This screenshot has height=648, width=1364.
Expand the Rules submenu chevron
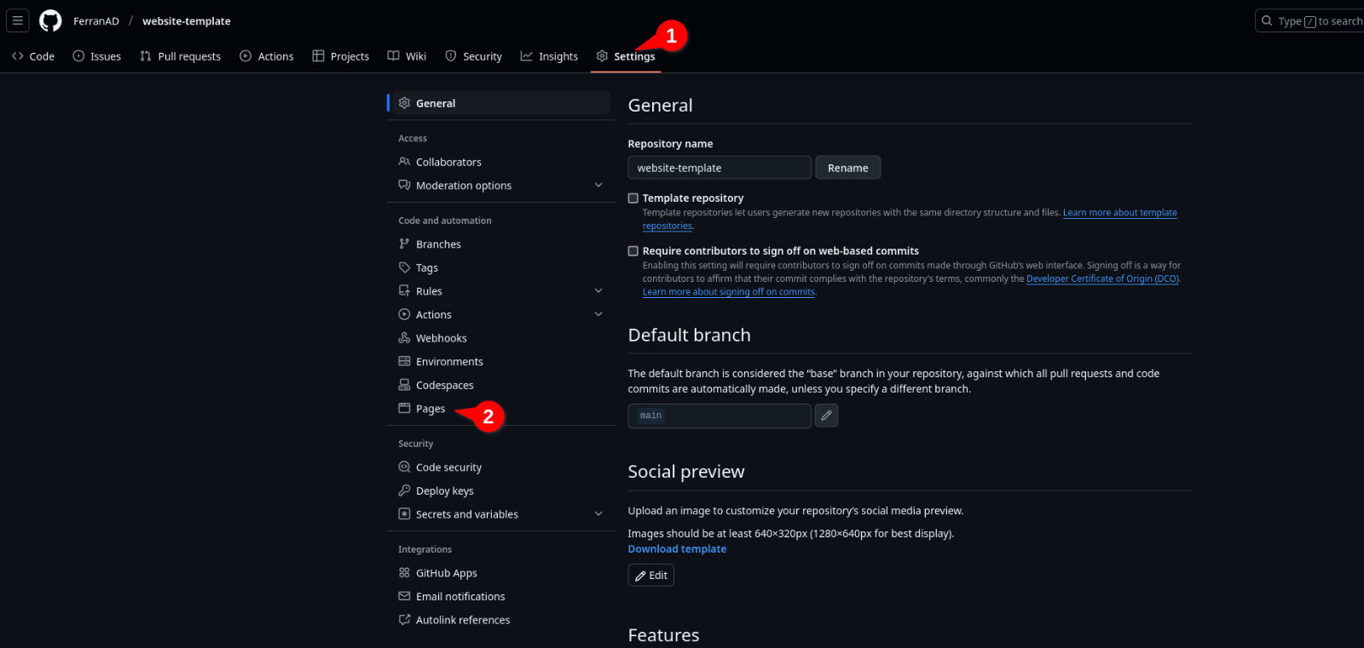(598, 291)
